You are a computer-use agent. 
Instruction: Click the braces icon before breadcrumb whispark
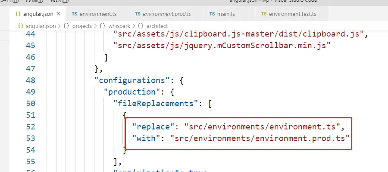[x=102, y=26]
